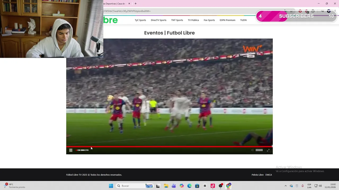Open Task View in the taskbar
The width and height of the screenshot is (339, 190).
point(158,186)
